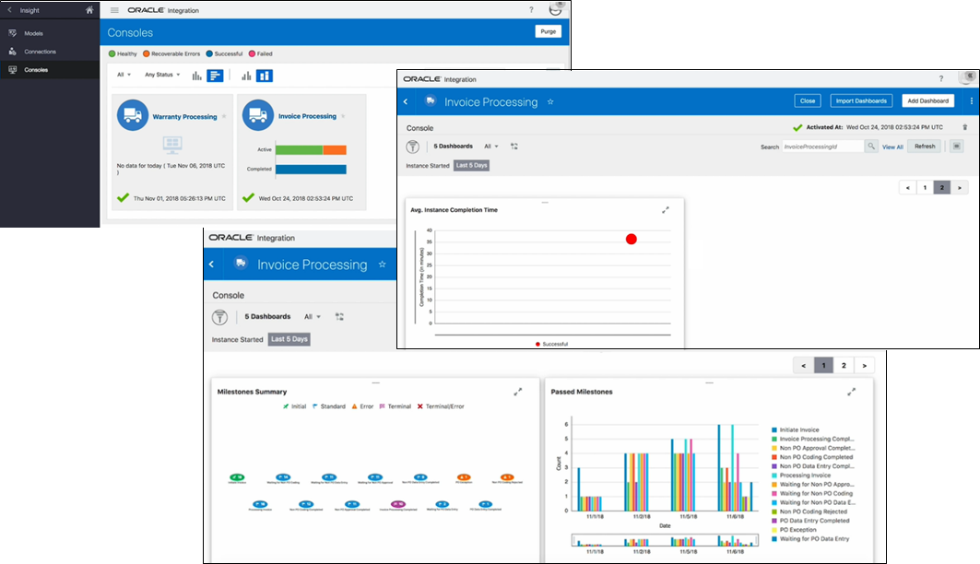The height and width of the screenshot is (564, 980).
Task: Open help question mark in page-2 window
Action: (940, 78)
